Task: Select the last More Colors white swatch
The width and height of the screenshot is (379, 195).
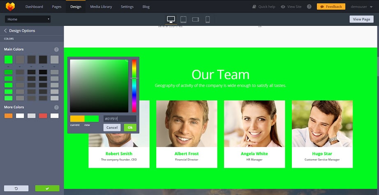Action: tap(55, 116)
